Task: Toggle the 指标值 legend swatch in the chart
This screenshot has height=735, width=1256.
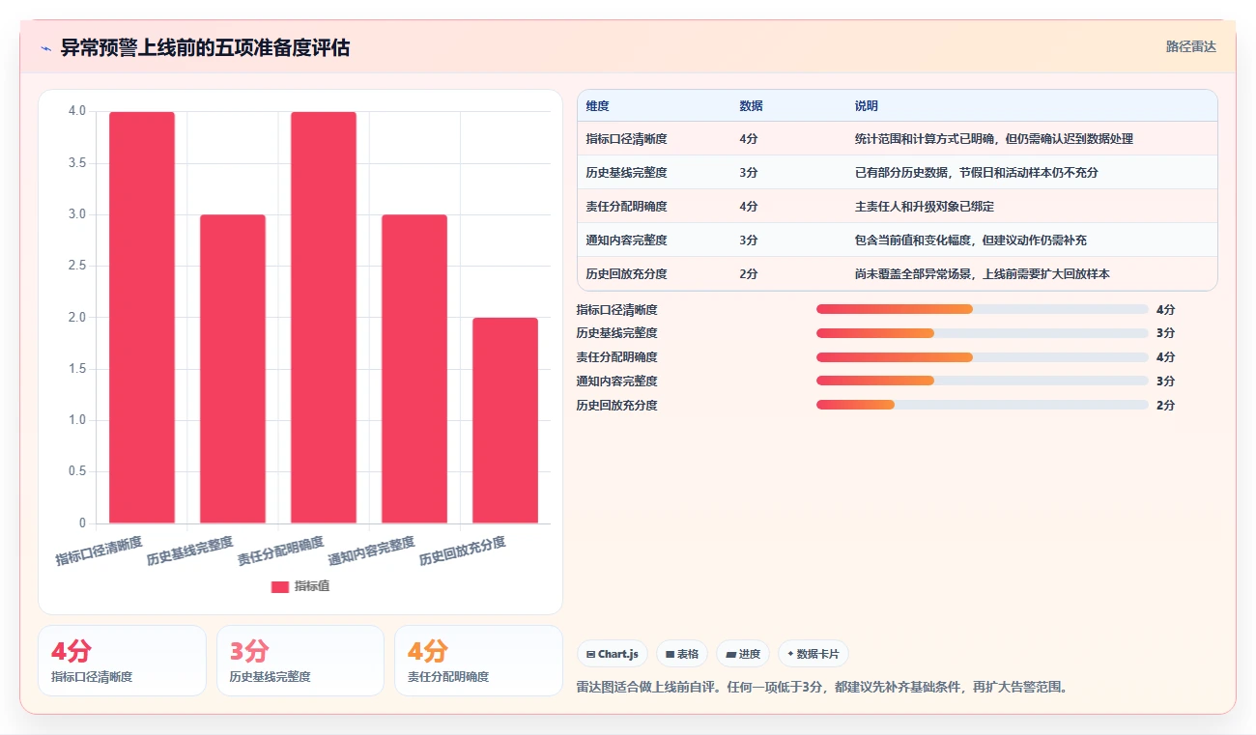Action: (280, 586)
